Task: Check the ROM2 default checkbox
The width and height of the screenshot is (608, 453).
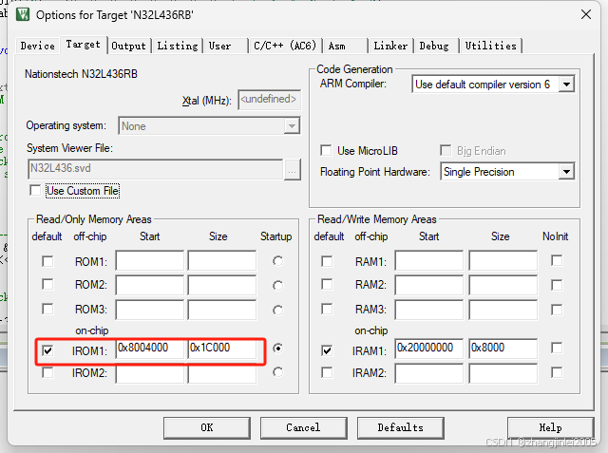Action: pos(47,285)
